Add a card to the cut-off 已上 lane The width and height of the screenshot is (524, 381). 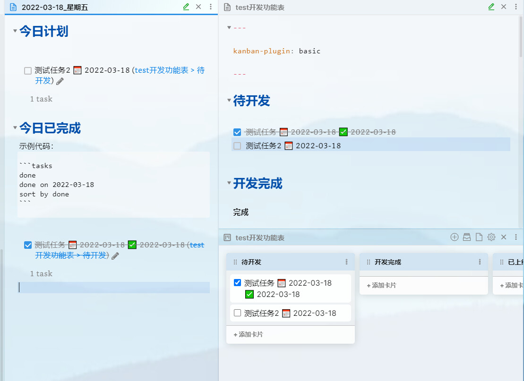click(x=511, y=285)
